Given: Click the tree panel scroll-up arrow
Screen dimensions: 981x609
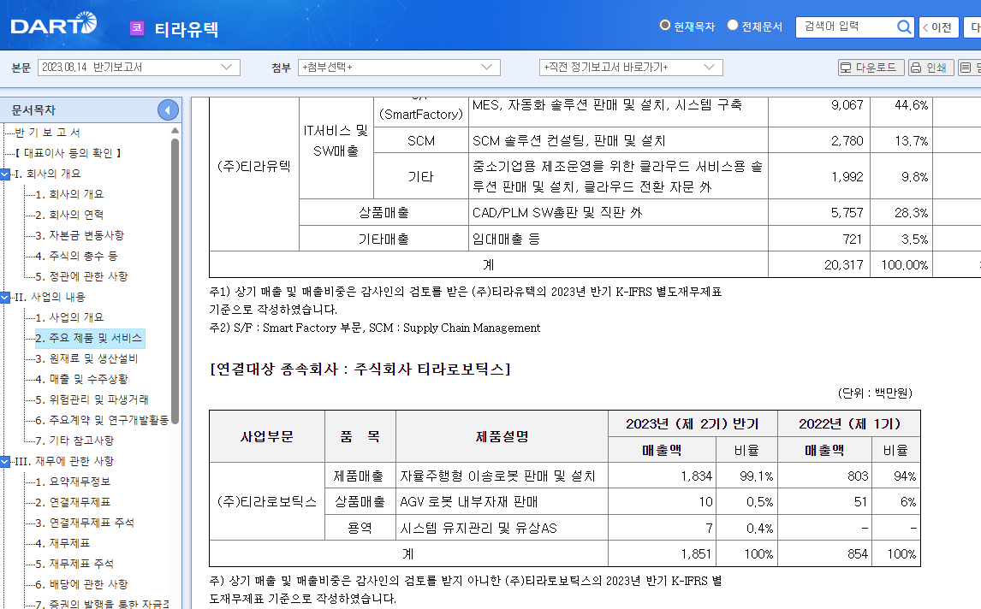Looking at the screenshot, I should tap(175, 131).
